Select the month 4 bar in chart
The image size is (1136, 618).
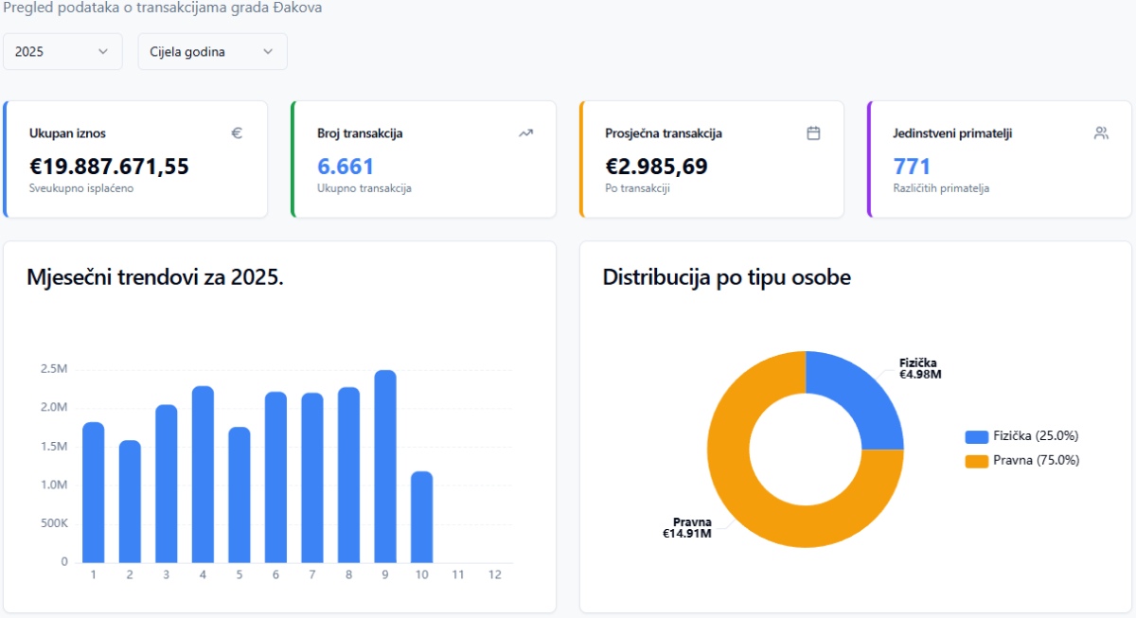(203, 474)
